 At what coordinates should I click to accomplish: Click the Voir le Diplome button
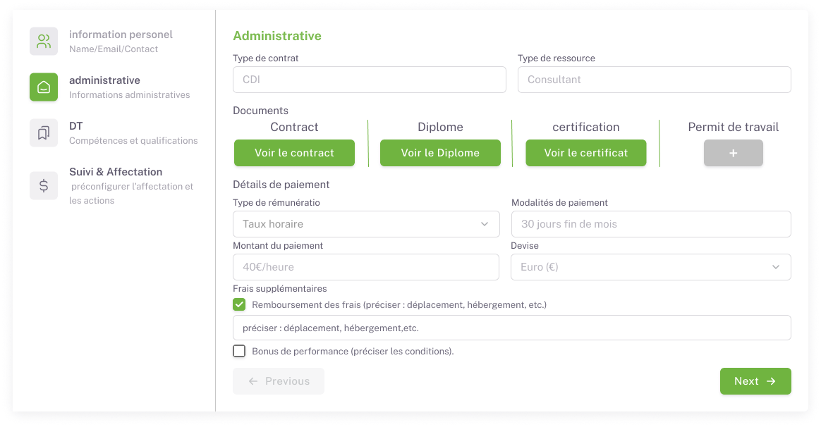click(x=440, y=153)
